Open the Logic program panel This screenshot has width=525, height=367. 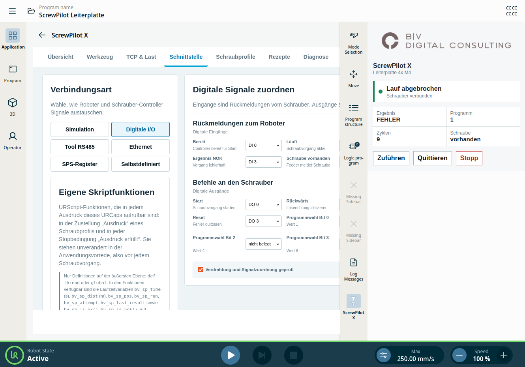point(354,154)
